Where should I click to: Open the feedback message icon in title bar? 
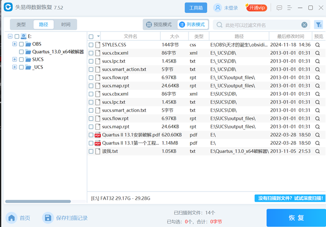[x=279, y=8]
